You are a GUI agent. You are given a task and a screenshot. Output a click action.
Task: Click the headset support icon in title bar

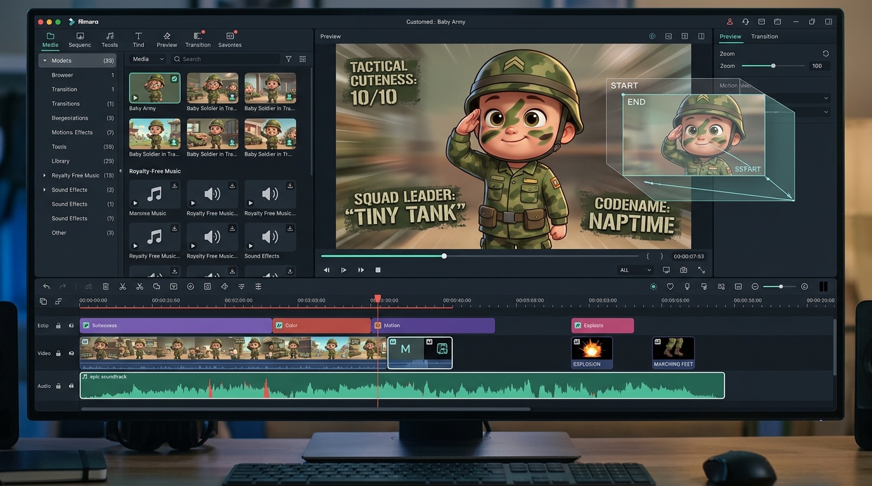pos(746,22)
